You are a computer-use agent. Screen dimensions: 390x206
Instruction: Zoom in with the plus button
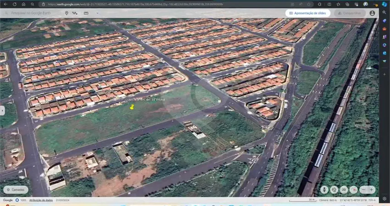coord(371,190)
